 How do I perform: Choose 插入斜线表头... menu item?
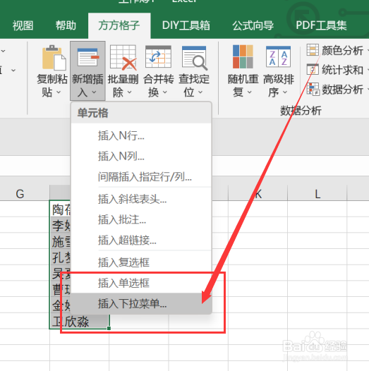pyautogui.click(x=141, y=199)
